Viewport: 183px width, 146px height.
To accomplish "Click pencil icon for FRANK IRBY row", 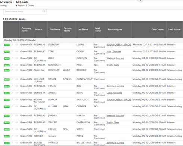I will click(x=12, y=86).
